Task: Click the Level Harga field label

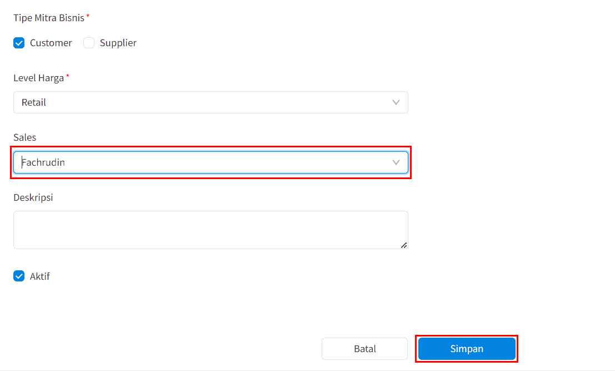Action: point(39,78)
